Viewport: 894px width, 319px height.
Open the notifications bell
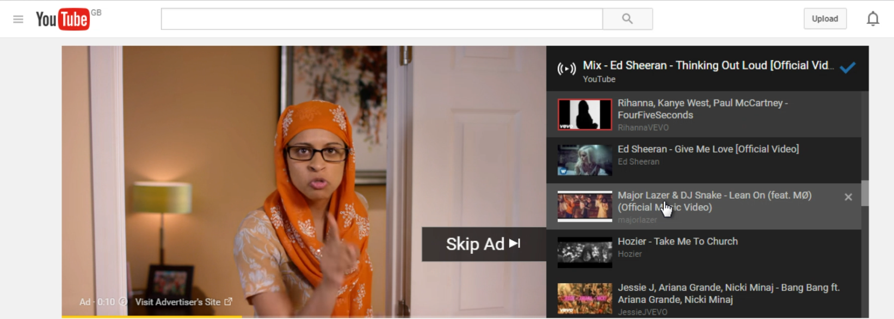point(873,19)
